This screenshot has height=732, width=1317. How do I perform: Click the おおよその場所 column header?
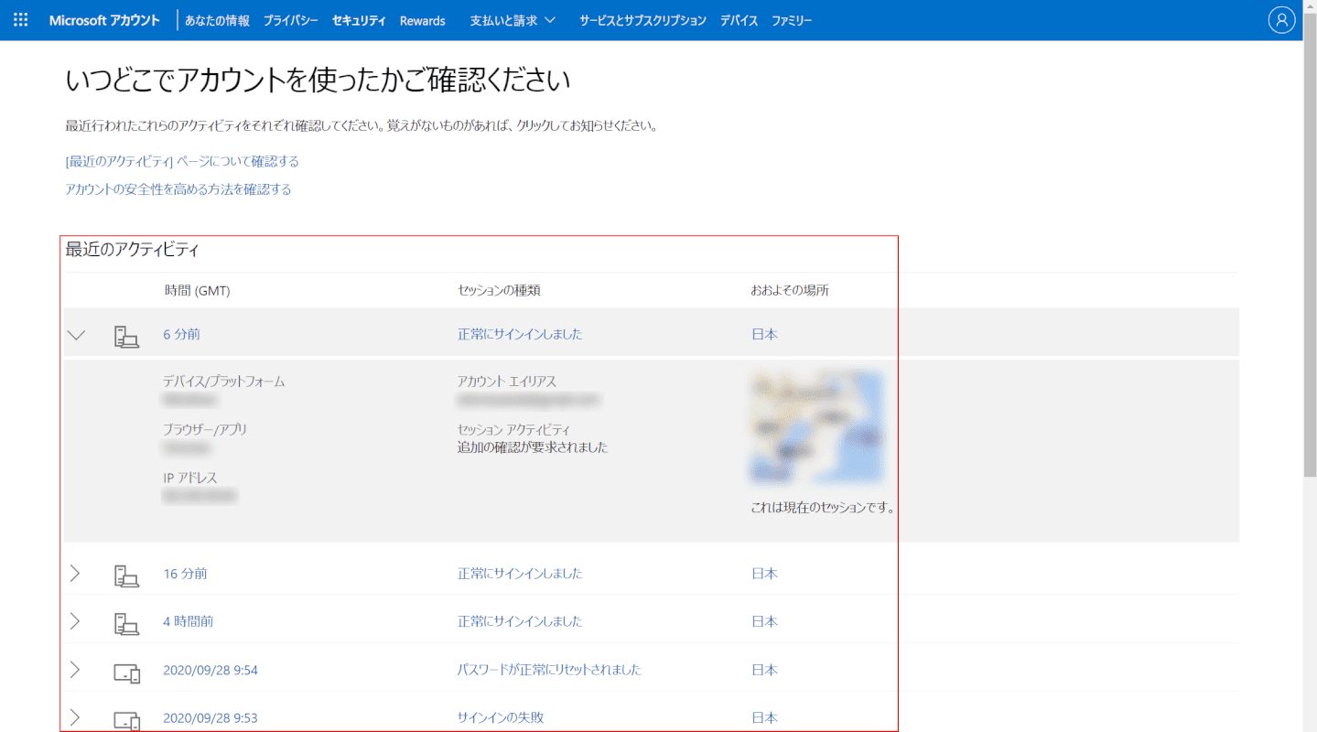(790, 290)
